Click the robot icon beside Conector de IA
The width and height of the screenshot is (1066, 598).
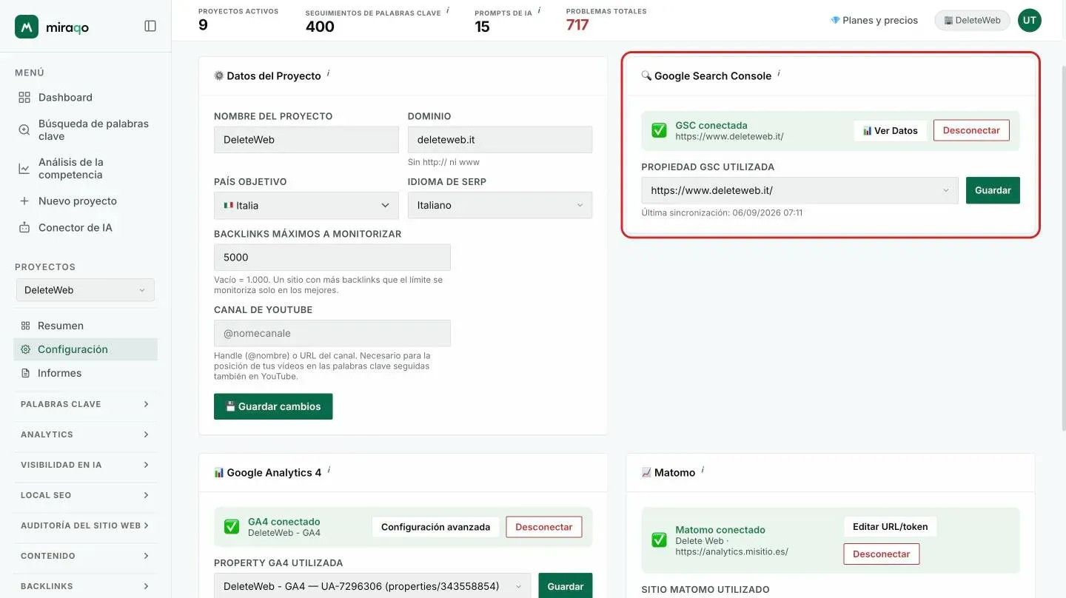[24, 228]
